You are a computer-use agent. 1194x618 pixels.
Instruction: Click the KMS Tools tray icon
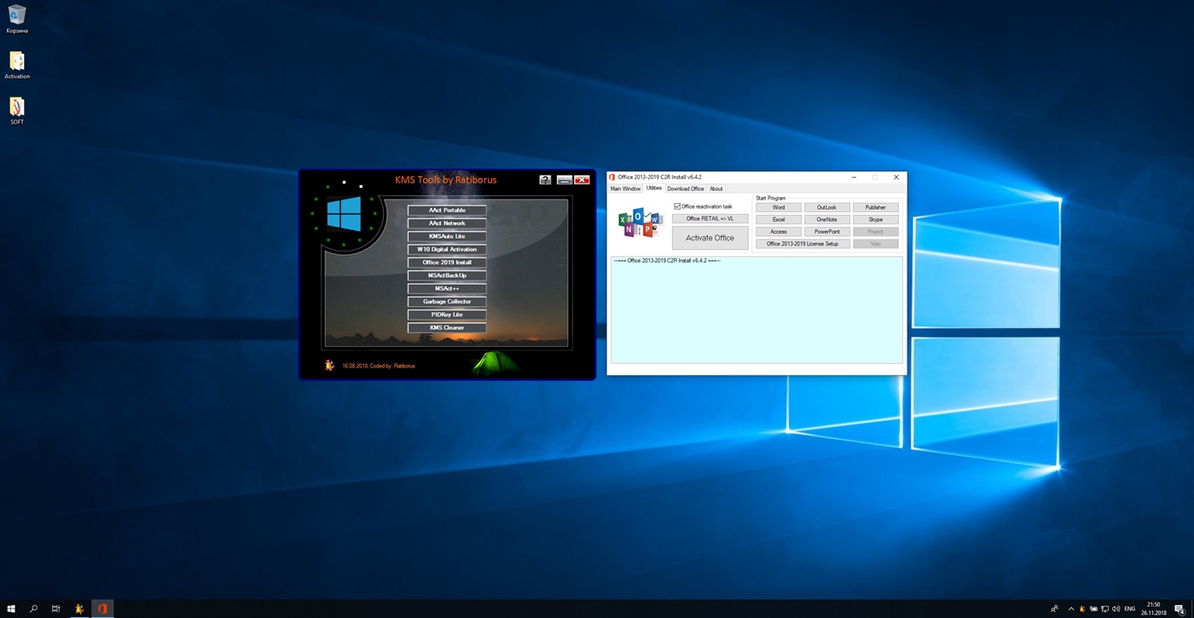[1082, 609]
